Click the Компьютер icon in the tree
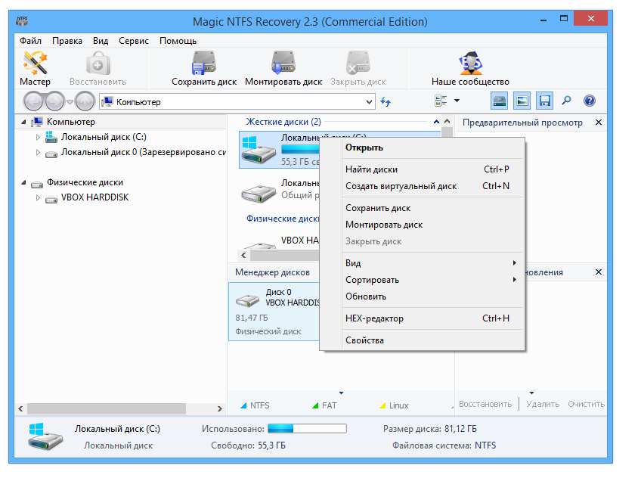This screenshot has width=641, height=478. tap(38, 122)
